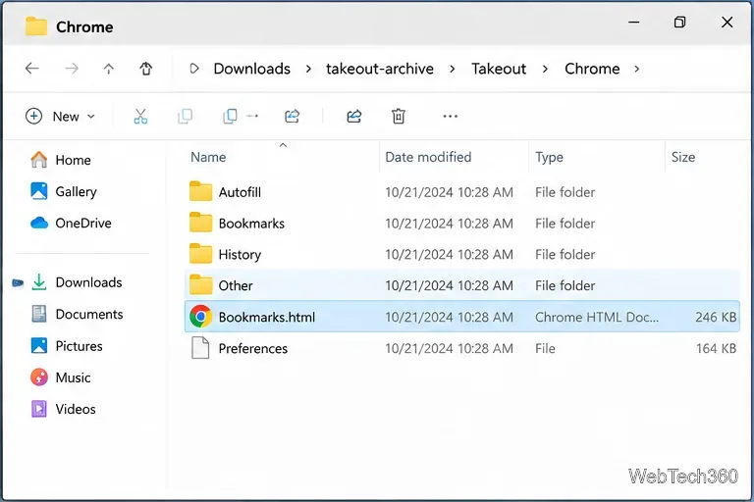The height and width of the screenshot is (502, 754).
Task: Click the 164 KB size value
Action: (x=716, y=348)
